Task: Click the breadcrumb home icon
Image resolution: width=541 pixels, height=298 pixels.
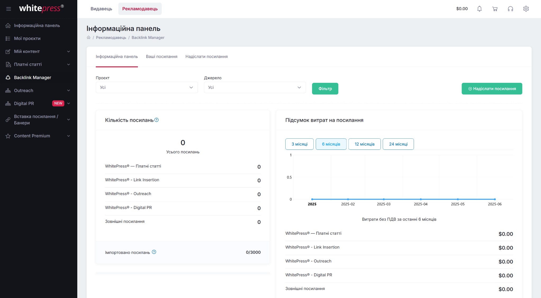Action: (88, 37)
